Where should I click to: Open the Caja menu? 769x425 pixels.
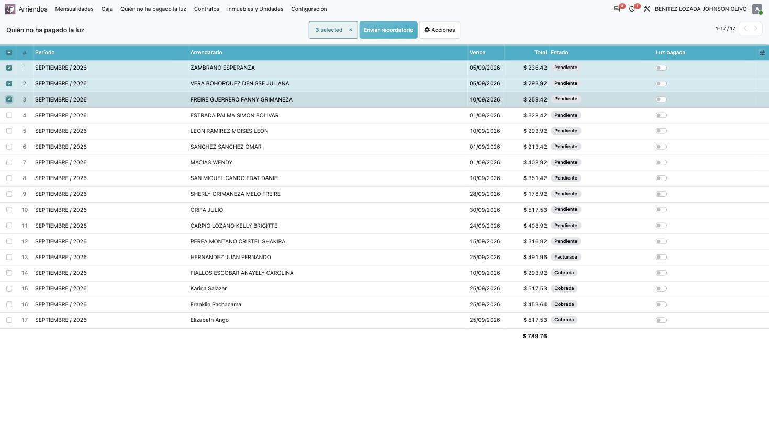click(107, 9)
